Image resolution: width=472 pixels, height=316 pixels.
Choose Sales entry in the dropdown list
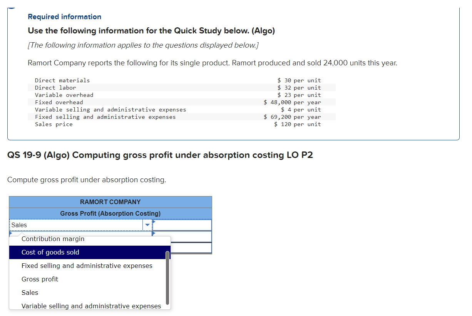tap(30, 293)
